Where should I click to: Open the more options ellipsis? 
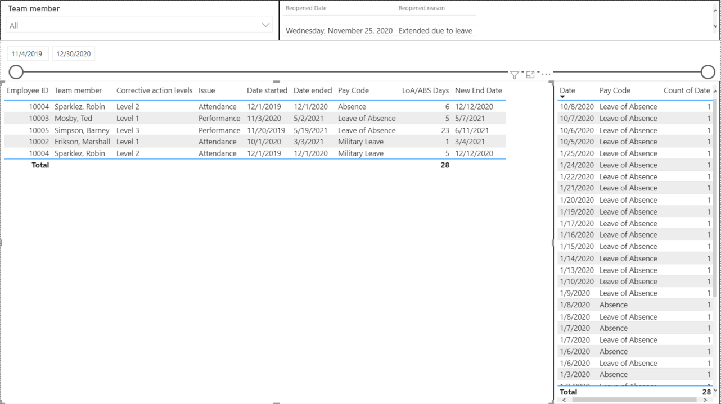click(546, 74)
